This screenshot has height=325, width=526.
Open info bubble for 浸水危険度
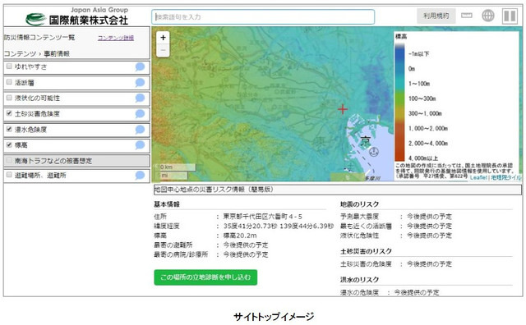(x=140, y=130)
